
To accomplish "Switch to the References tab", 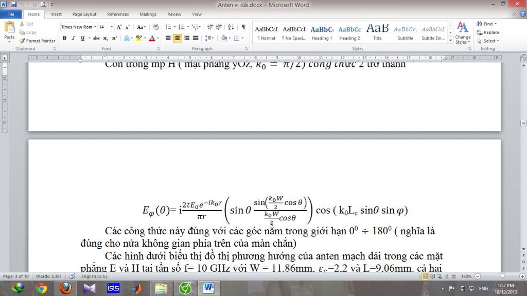I will point(118,14).
